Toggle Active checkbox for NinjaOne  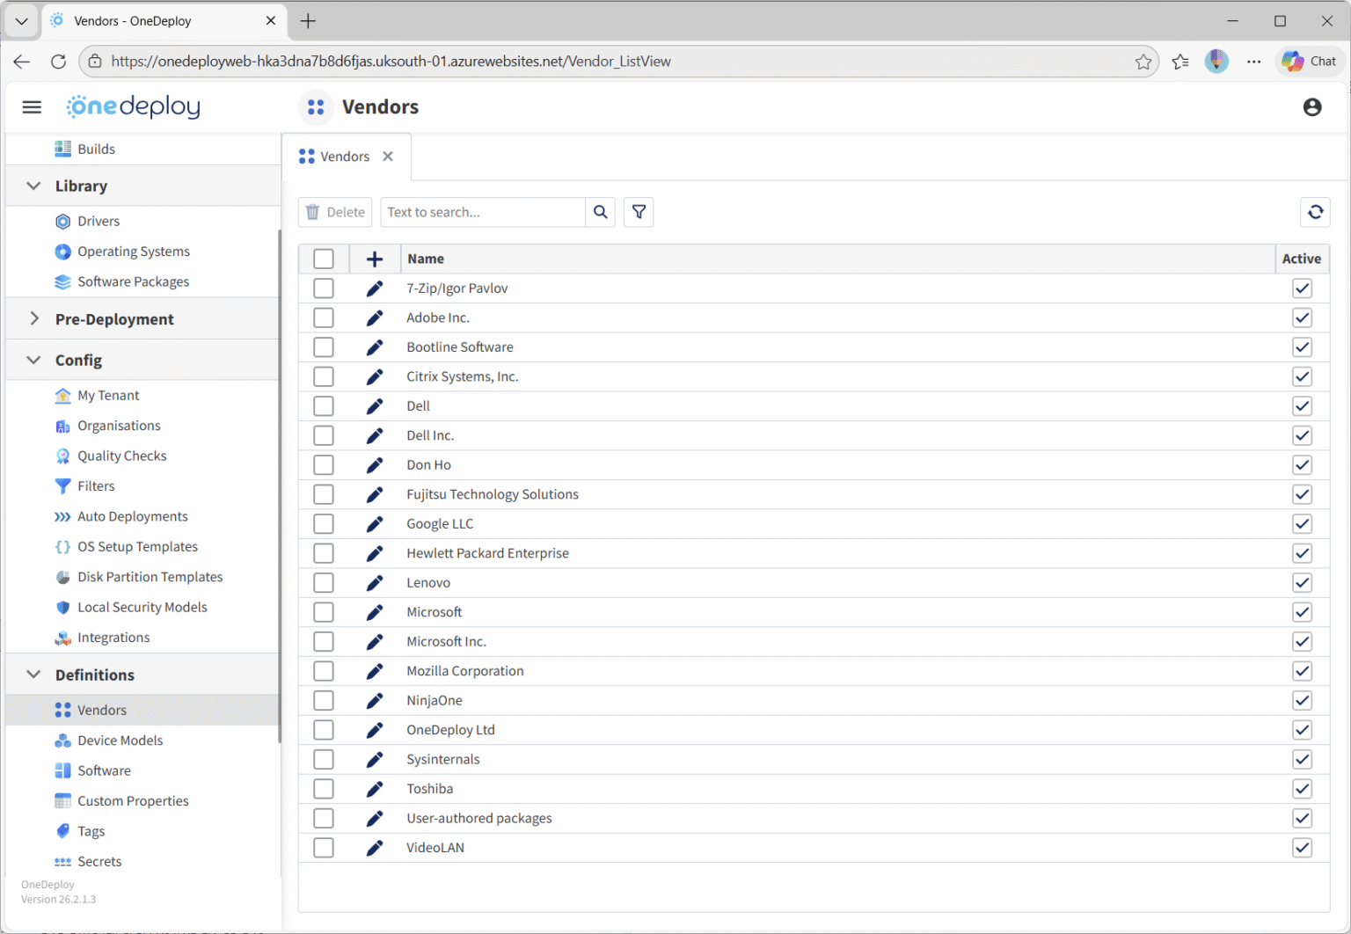coord(1302,700)
